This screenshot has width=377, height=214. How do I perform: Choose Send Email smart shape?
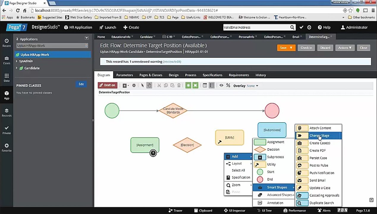318,180
